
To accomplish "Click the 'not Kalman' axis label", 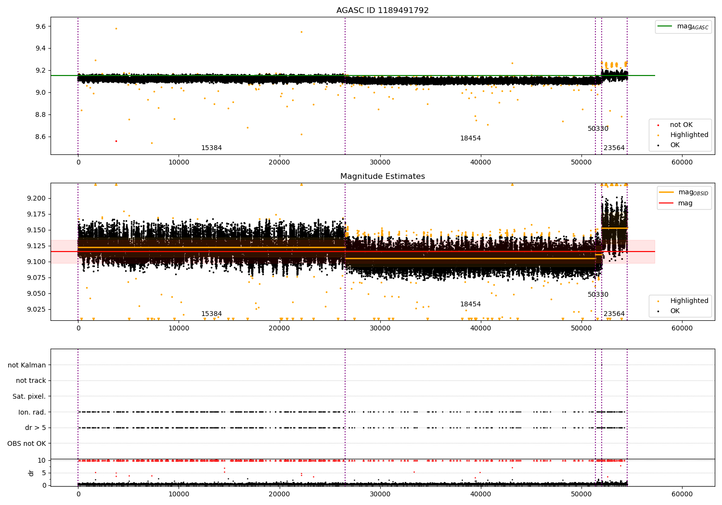I will pyautogui.click(x=27, y=365).
